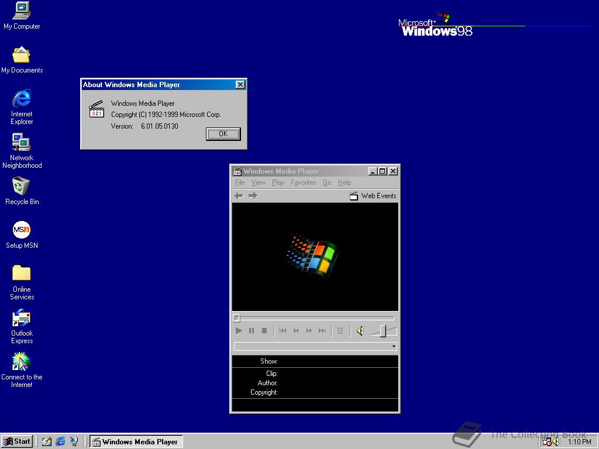Open the Help menu
Viewport: 599px width, 449px height.
pos(345,182)
